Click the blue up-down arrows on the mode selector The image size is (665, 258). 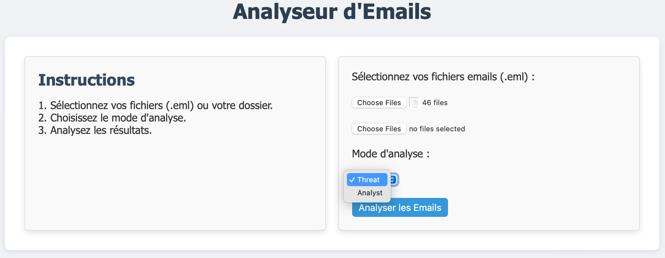pyautogui.click(x=393, y=179)
